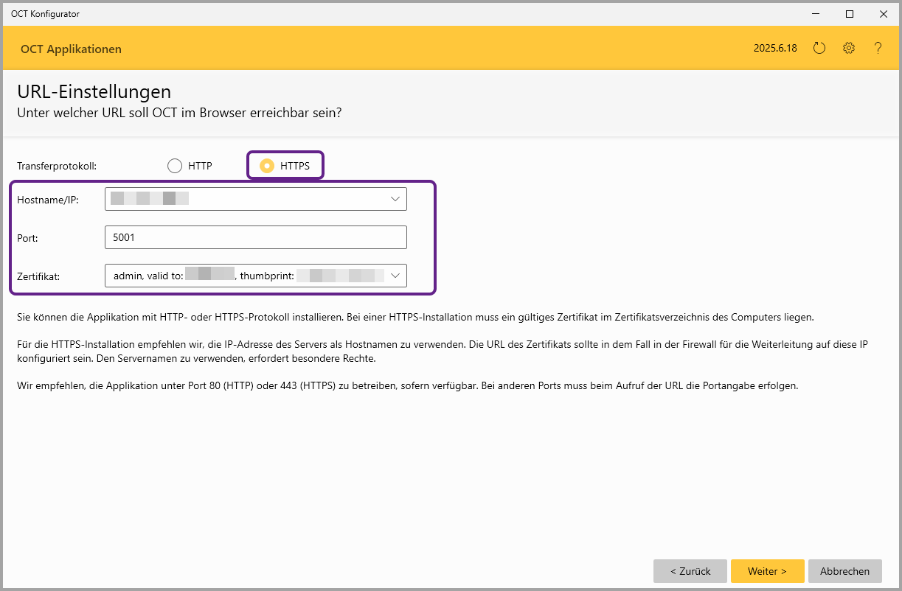Viewport: 902px width, 591px height.
Task: Cancel setup with the Abbrechen button
Action: coord(844,571)
